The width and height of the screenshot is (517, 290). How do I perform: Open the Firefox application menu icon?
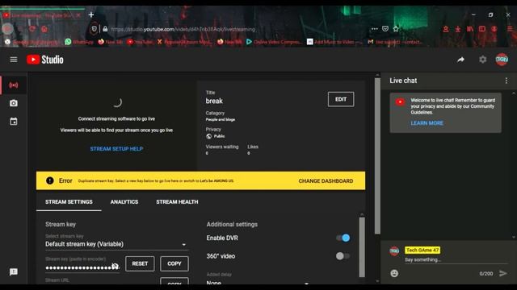510,29
